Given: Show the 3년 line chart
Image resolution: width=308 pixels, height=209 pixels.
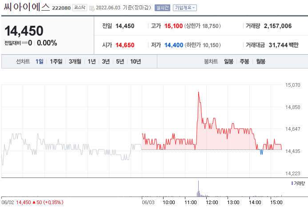Looking at the screenshot, I should point(106,61).
